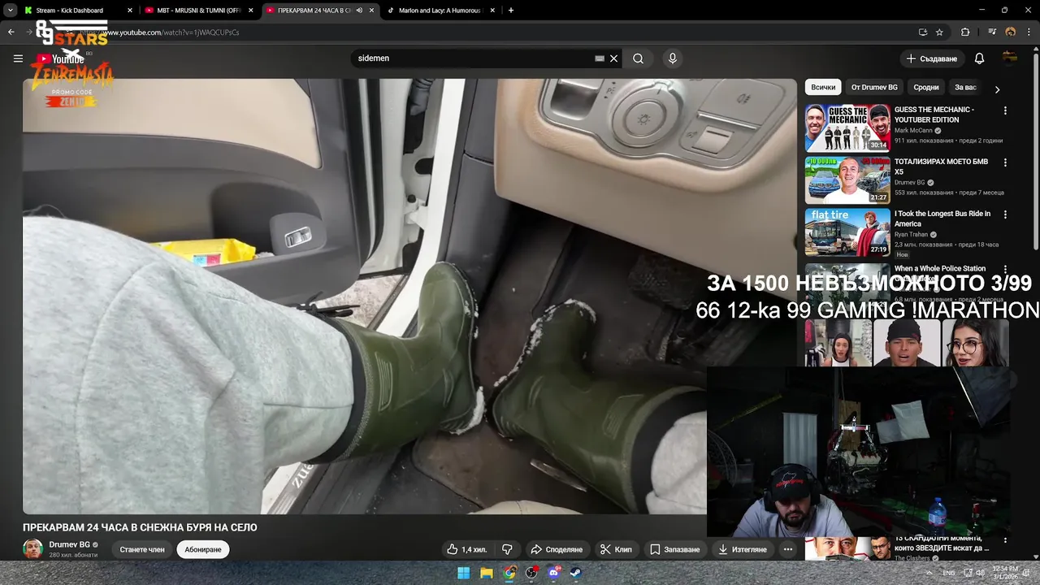Open the on-screen keyboard in search box
Image resolution: width=1040 pixels, height=585 pixels.
pyautogui.click(x=600, y=58)
